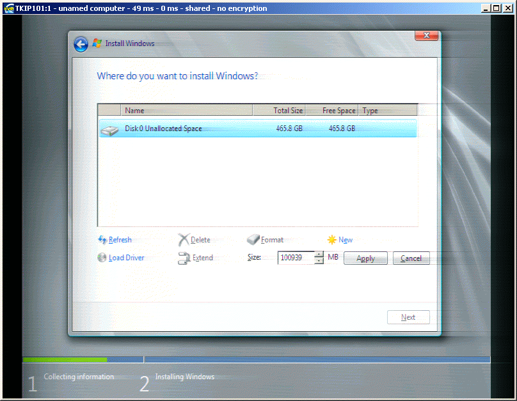Click the Format option text
This screenshot has height=401, width=517.
click(x=272, y=240)
